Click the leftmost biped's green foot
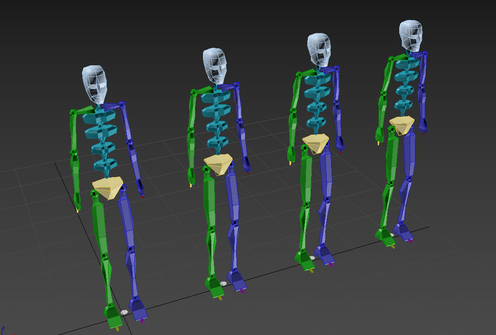The height and width of the screenshot is (335, 496). [112, 317]
